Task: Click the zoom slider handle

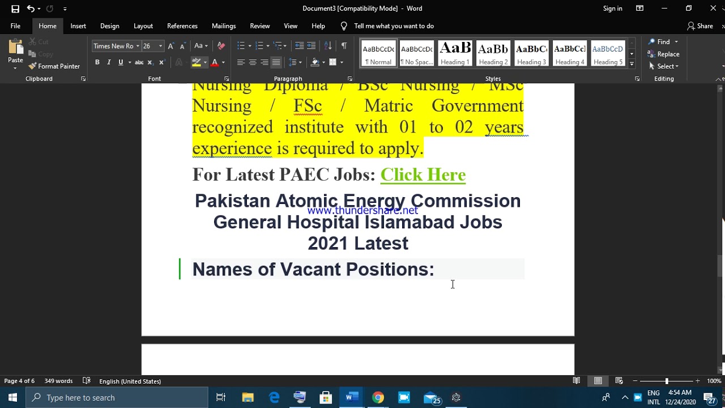Action: (667, 381)
